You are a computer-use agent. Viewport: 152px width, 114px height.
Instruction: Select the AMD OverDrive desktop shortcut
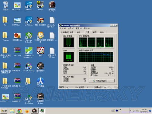coord(29,99)
